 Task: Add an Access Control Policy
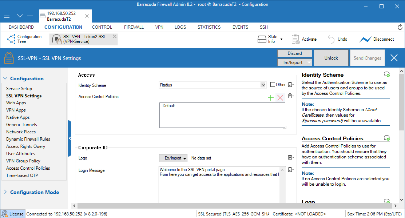tap(270, 97)
